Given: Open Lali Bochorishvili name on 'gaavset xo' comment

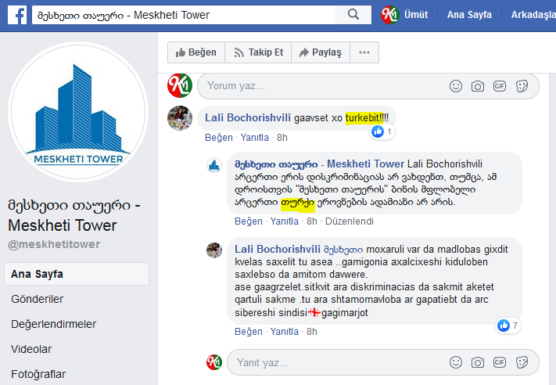Looking at the screenshot, I should [x=248, y=118].
